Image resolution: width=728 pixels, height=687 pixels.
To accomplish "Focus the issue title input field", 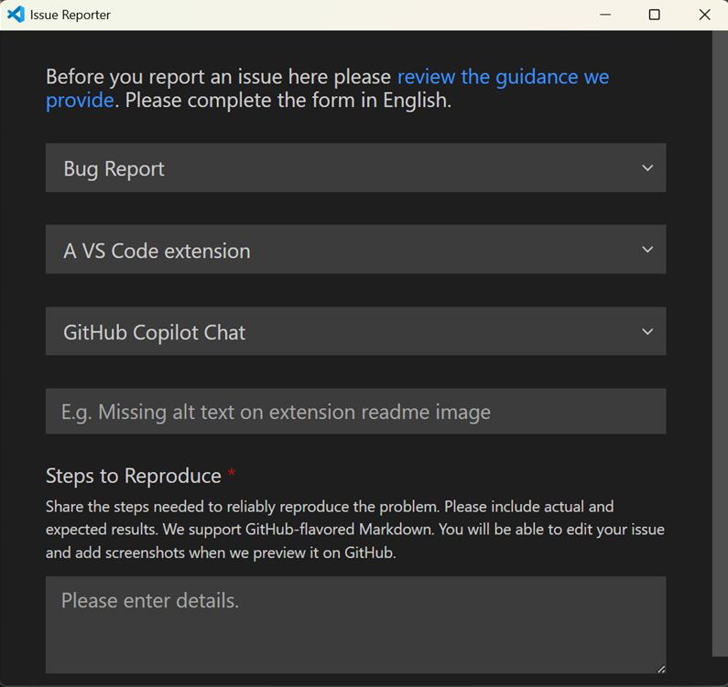I will coord(355,412).
